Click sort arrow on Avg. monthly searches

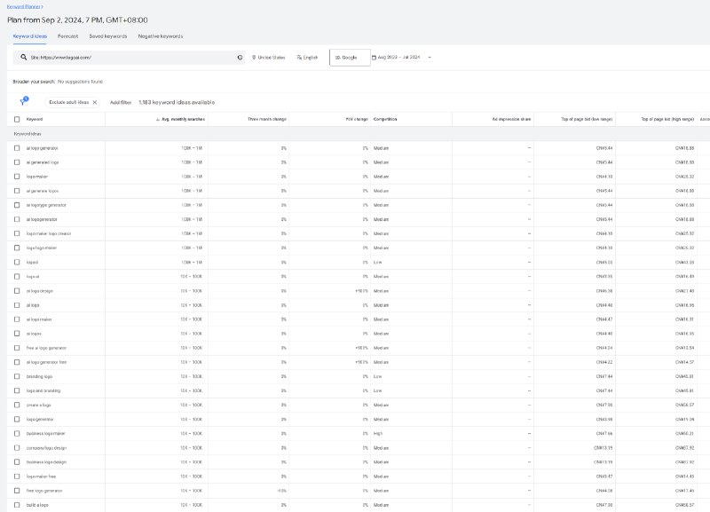(158, 119)
